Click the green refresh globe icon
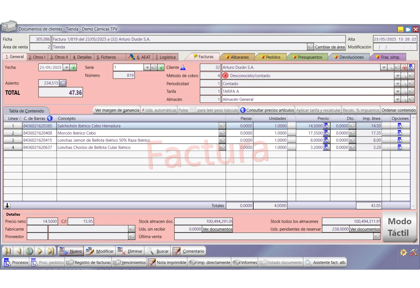 click(x=29, y=251)
